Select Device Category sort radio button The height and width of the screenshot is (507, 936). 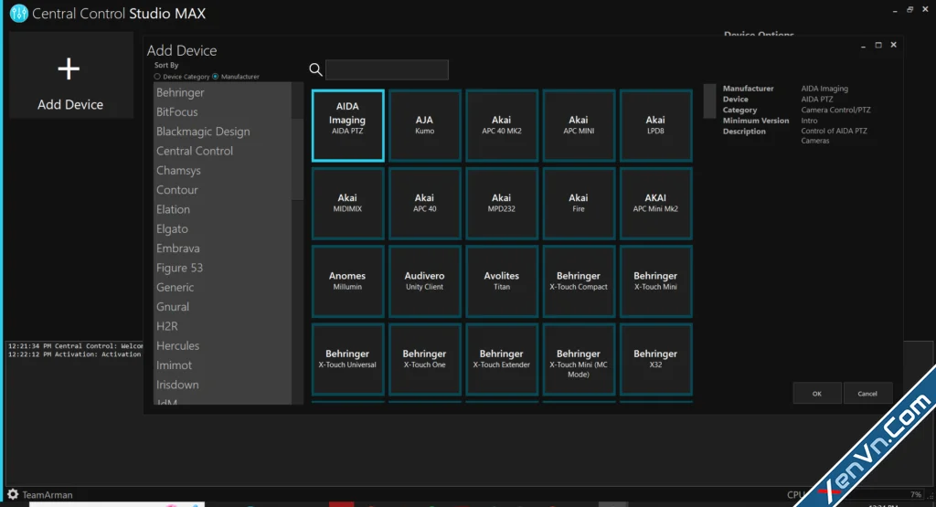[x=157, y=77]
